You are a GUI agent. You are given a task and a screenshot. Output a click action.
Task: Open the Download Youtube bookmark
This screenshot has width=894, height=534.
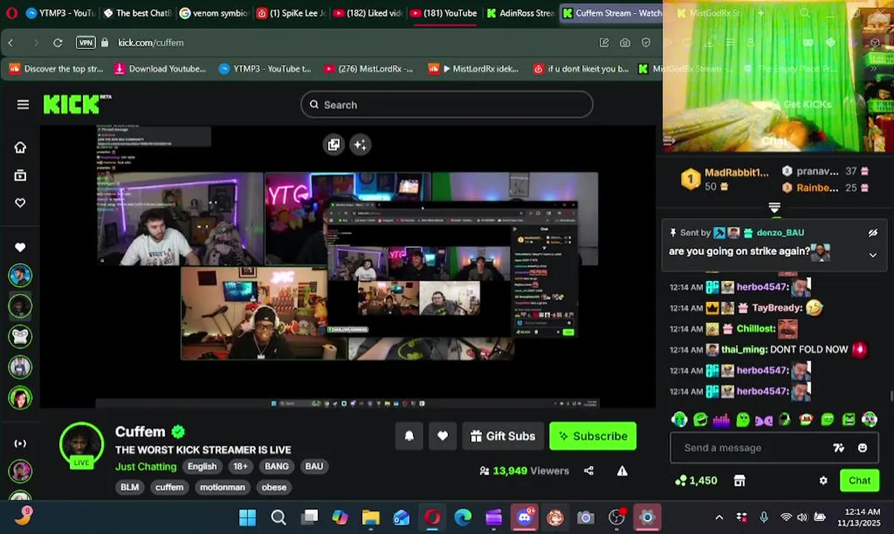[x=160, y=69]
